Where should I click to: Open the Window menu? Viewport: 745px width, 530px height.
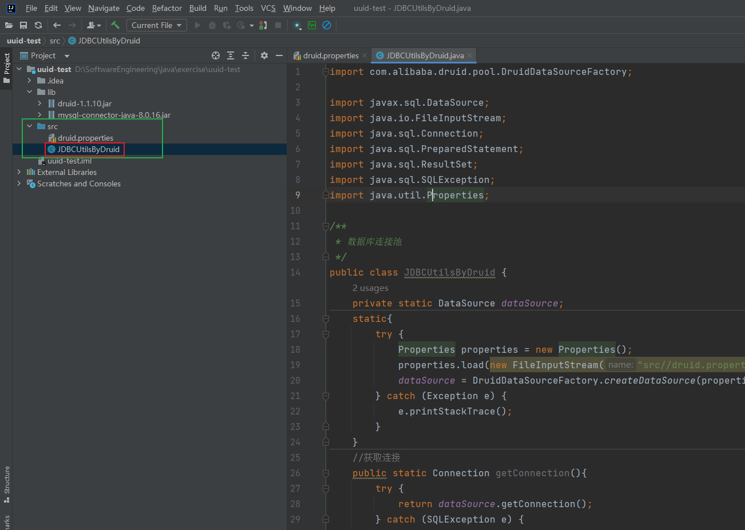pyautogui.click(x=298, y=8)
